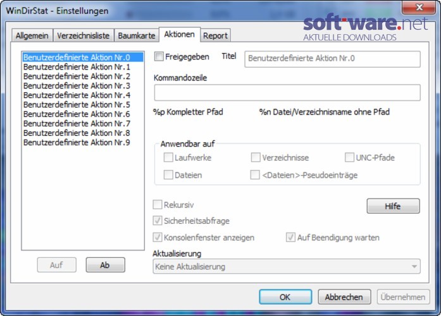The image size is (441, 316).
Task: Open the Aktualisierung dropdown
Action: [x=287, y=266]
